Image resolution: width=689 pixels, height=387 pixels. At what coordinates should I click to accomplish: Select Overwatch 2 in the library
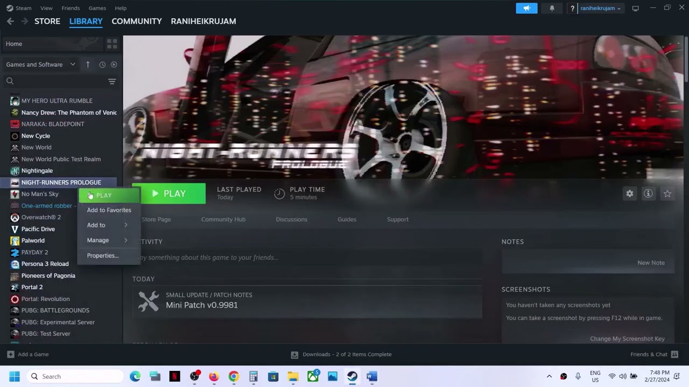40,217
